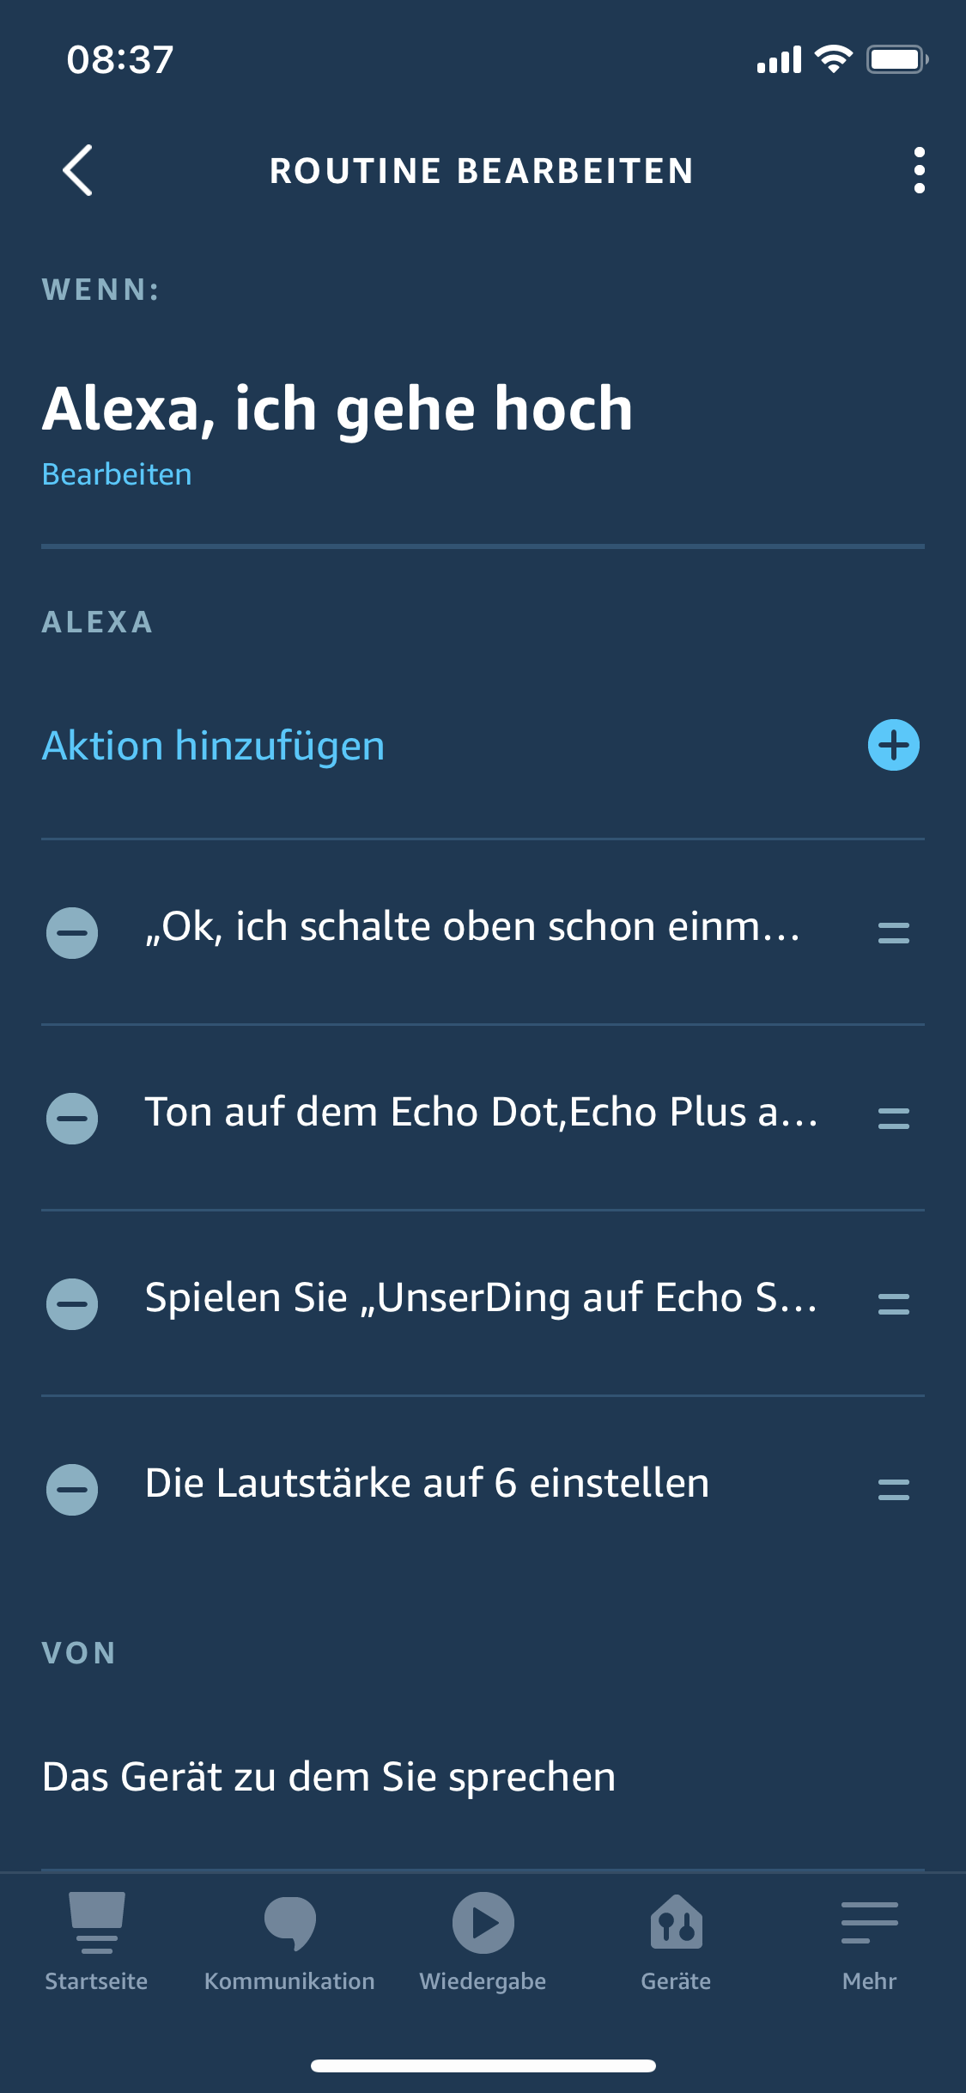Remove the "Ok, ich schalte oben" action
Image resolution: width=966 pixels, height=2093 pixels.
(x=72, y=932)
